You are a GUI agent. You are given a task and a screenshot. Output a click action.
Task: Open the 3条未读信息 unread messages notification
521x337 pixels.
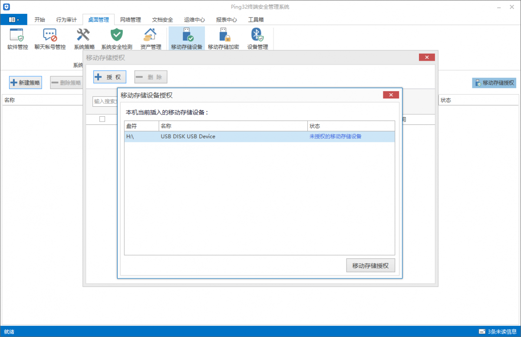[x=498, y=332]
